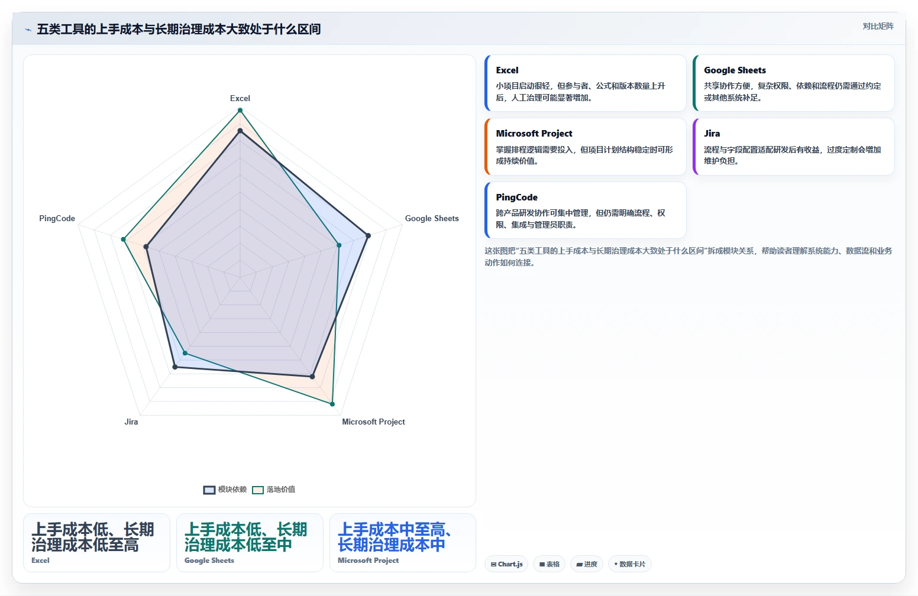Select the green 落地价值 point on Jira axis

click(x=185, y=353)
